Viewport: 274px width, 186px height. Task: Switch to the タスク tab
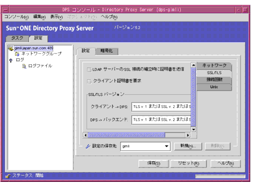click(18, 38)
